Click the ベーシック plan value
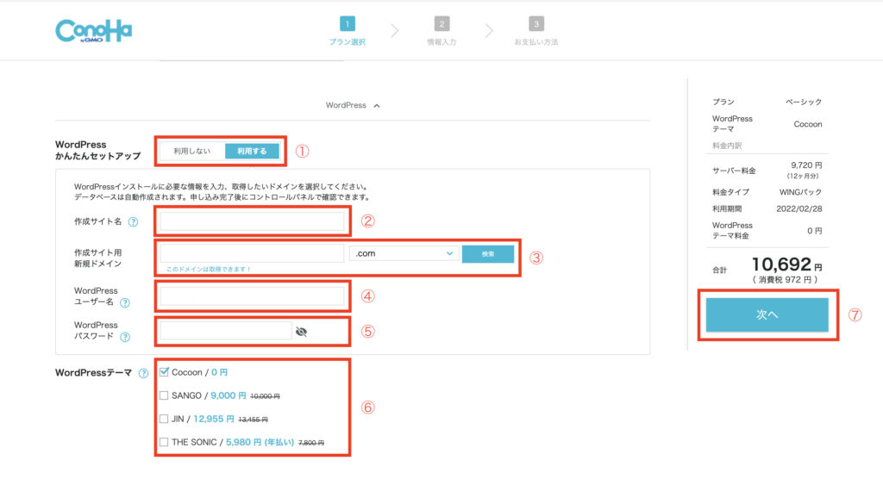Screen dimensions: 883x485 coord(804,102)
